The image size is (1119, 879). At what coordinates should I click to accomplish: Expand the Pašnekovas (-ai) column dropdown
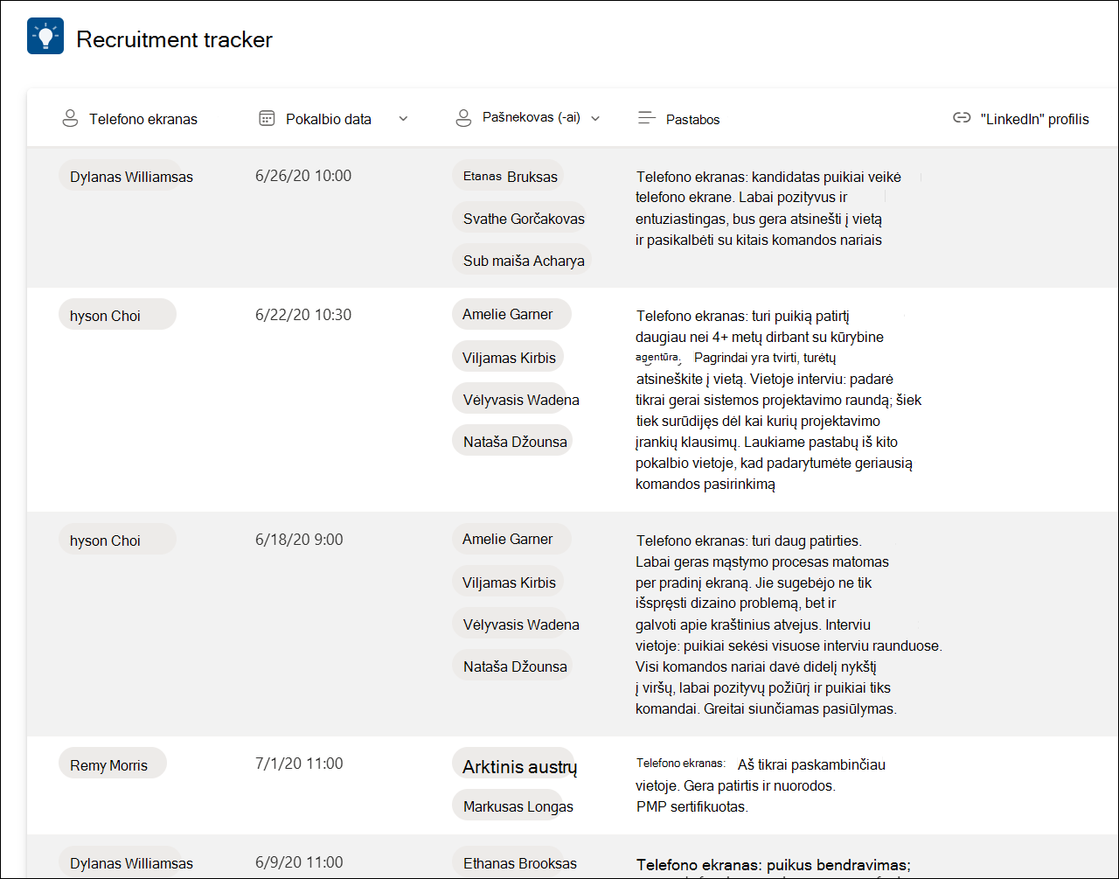pos(595,118)
